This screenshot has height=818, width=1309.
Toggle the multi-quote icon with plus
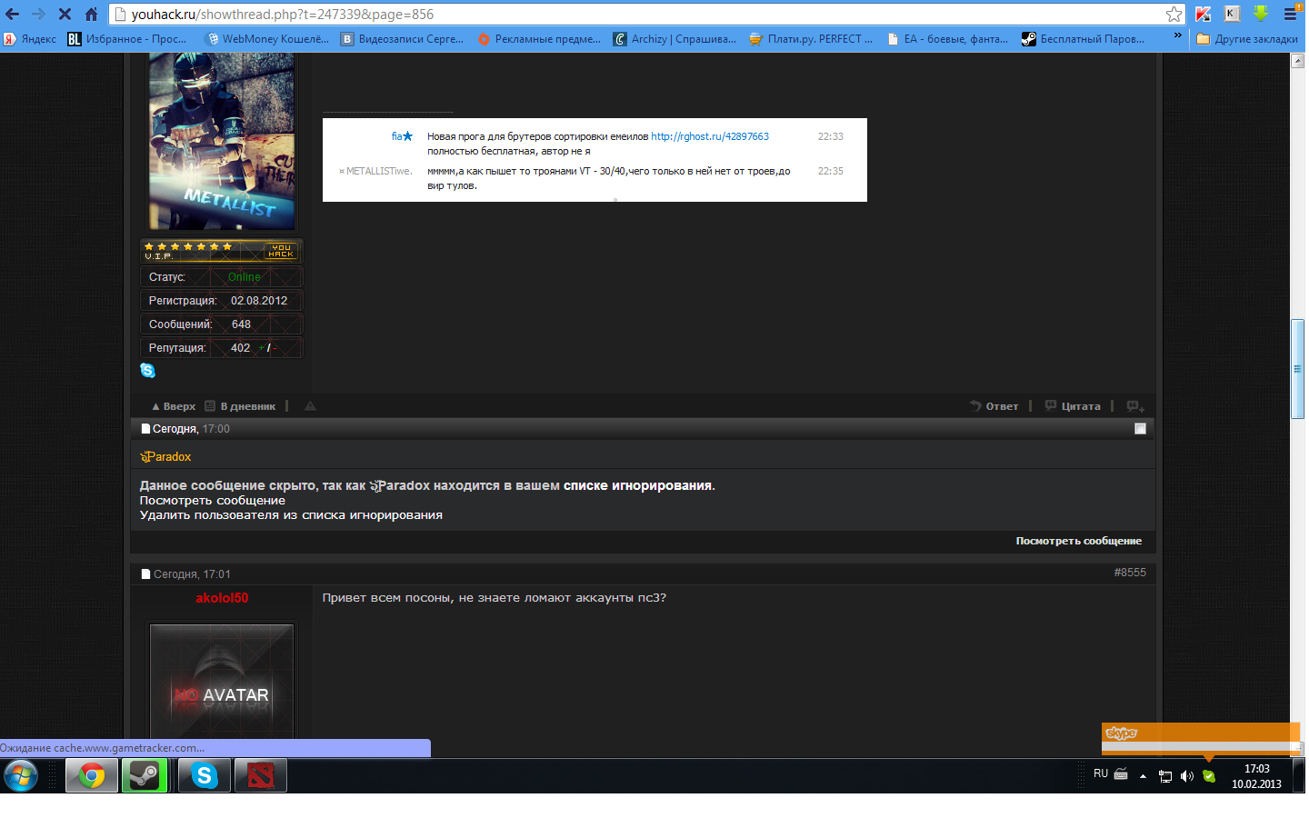1134,406
